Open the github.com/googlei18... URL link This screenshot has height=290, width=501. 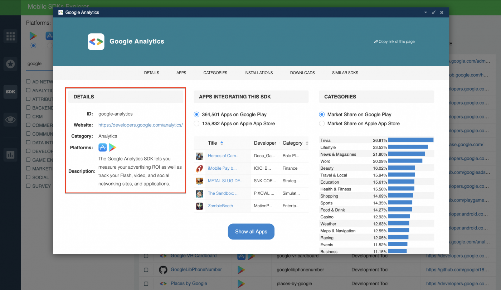tap(457, 270)
